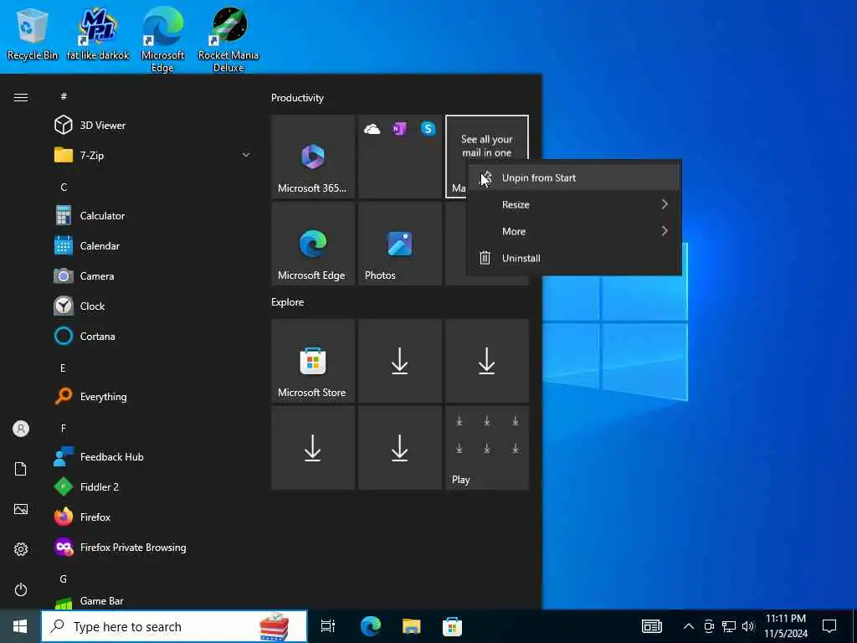Select the fat like darkok desktop shortcut

point(98,33)
